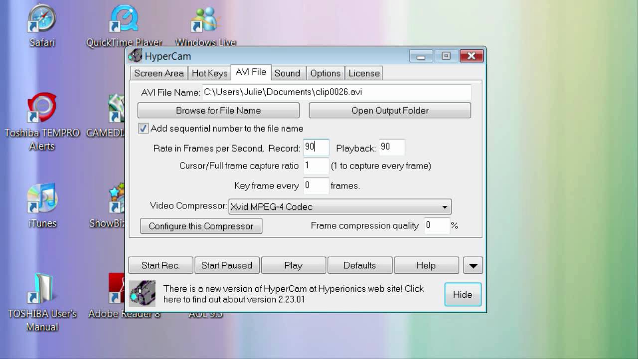638x359 pixels.
Task: Switch to the Hot Keys tab
Action: click(209, 73)
